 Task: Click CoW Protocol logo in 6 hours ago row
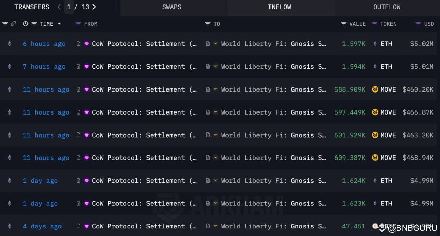tap(86, 44)
